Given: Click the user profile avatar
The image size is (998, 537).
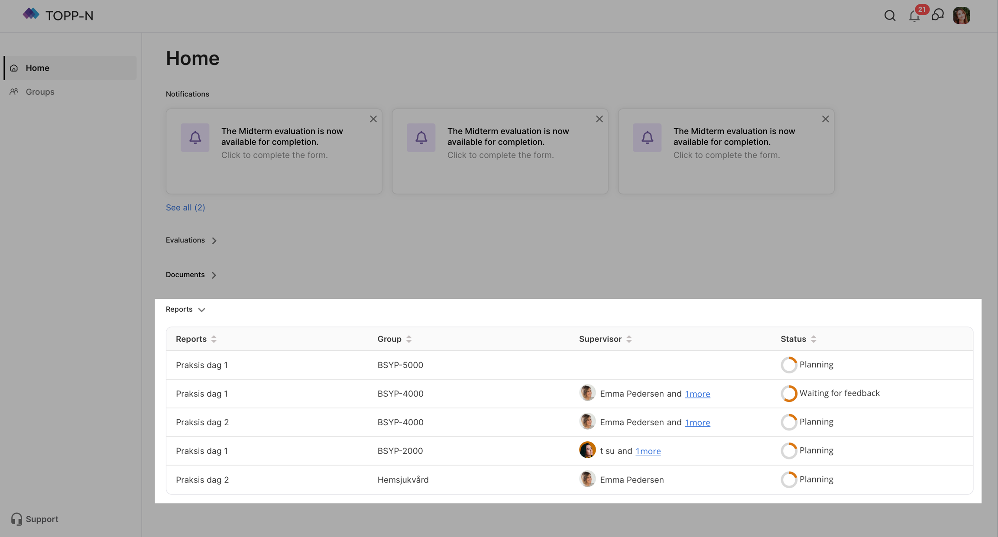Looking at the screenshot, I should [961, 16].
